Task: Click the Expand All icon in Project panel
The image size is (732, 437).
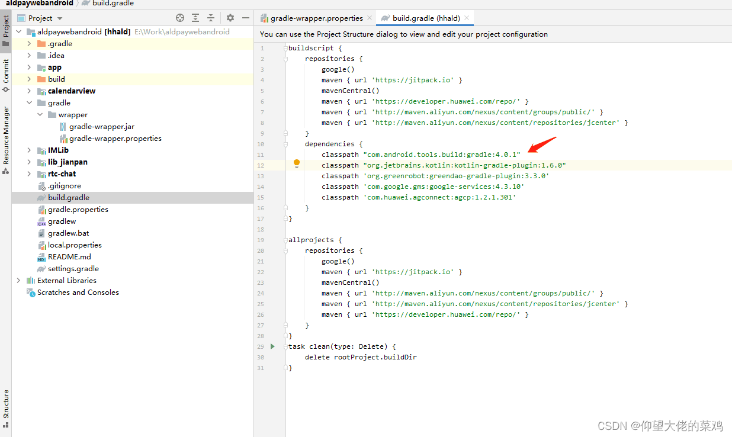Action: point(195,18)
